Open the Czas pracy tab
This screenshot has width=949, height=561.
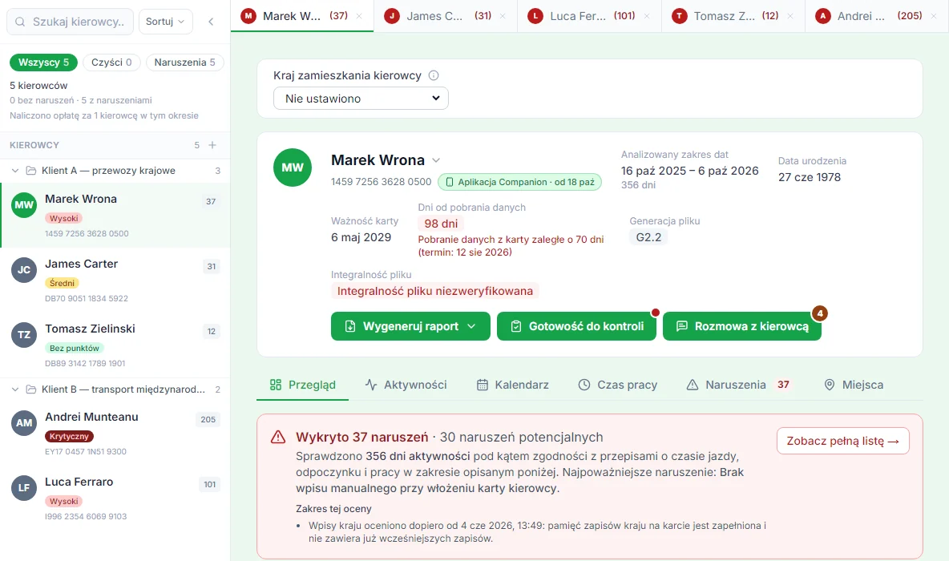[x=617, y=385]
